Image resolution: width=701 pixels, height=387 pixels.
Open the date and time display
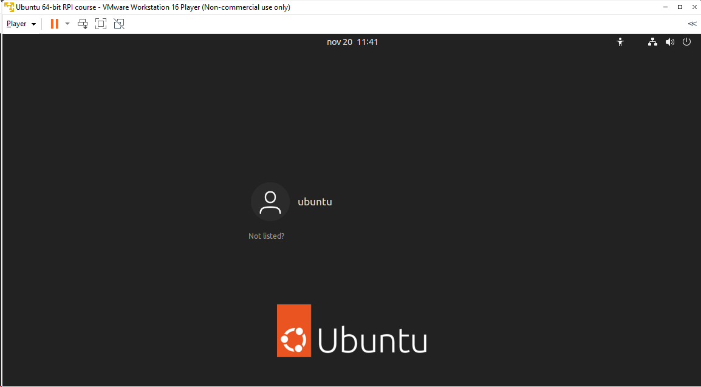(x=352, y=42)
